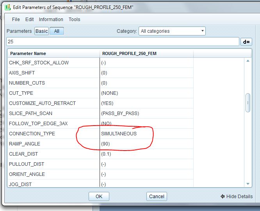Screen dimensions: 260x211
Task: Open the Edit menu
Action: pyautogui.click(x=30, y=20)
